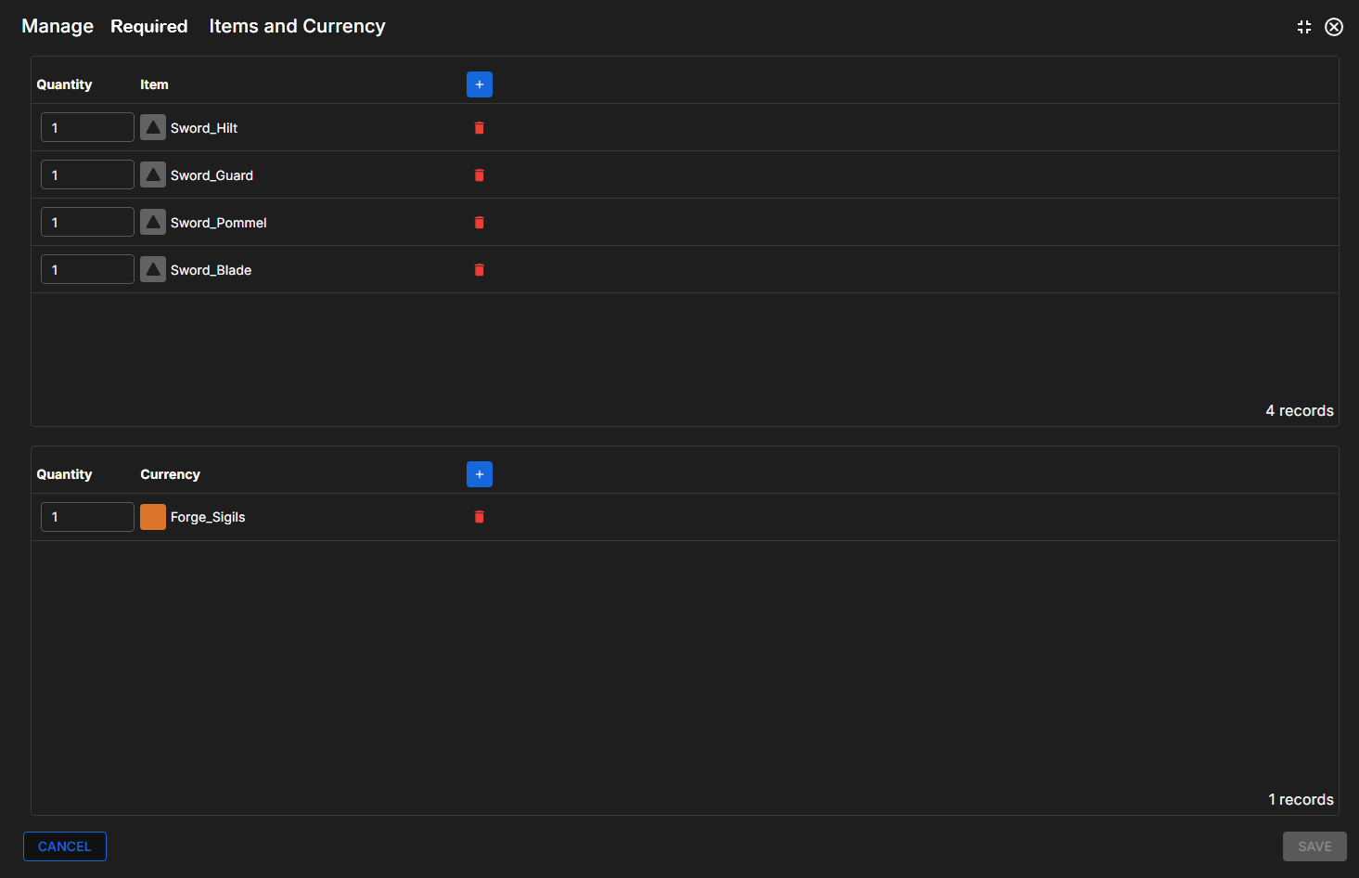Edit quantity field for Sword_Guard
Screen dimensions: 1359x878
(x=87, y=174)
